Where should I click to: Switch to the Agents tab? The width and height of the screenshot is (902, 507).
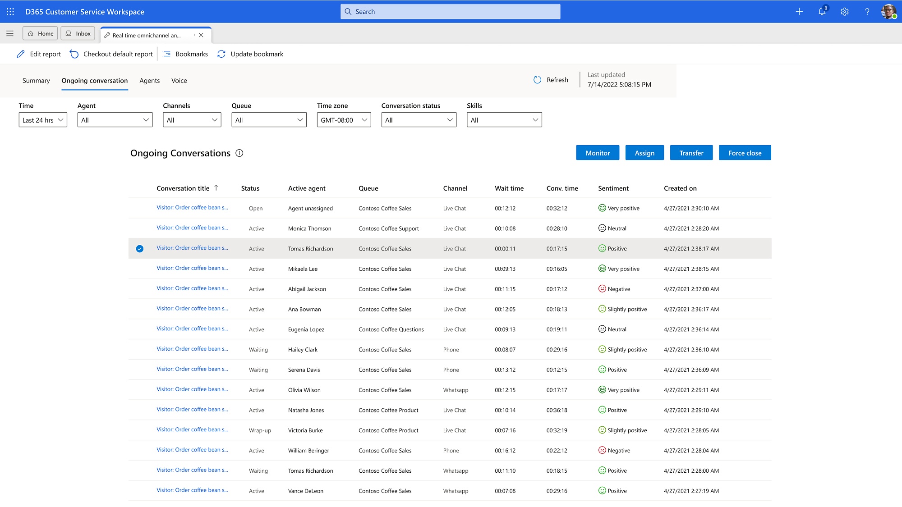[x=149, y=81]
